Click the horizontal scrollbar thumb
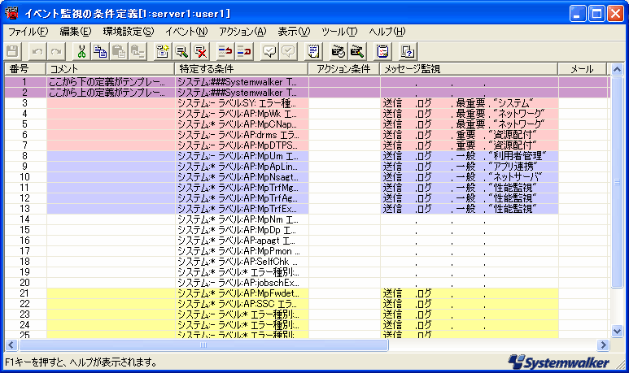Viewport: 629px width, 373px height. (203, 345)
